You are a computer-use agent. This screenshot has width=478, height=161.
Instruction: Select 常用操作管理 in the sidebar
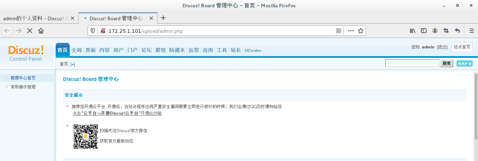pyautogui.click(x=23, y=87)
